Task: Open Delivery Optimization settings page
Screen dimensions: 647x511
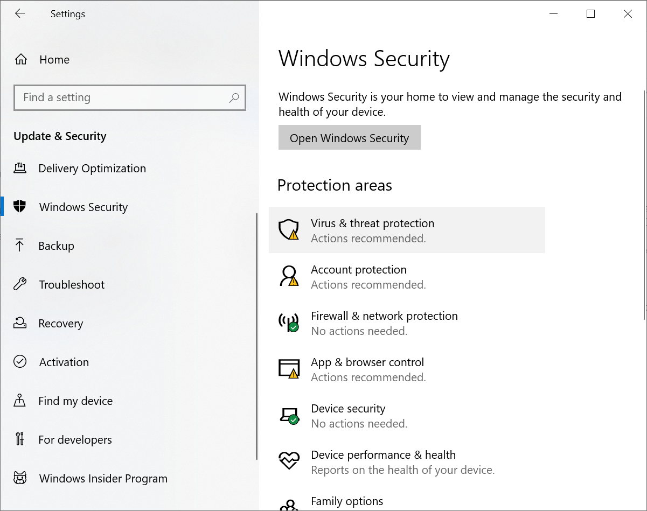Action: (x=92, y=169)
